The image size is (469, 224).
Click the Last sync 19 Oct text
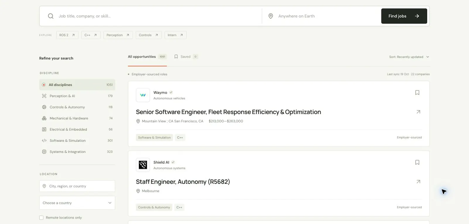pos(398,74)
